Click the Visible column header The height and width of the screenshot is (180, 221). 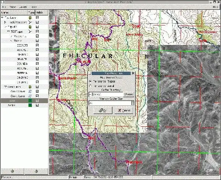point(41,12)
